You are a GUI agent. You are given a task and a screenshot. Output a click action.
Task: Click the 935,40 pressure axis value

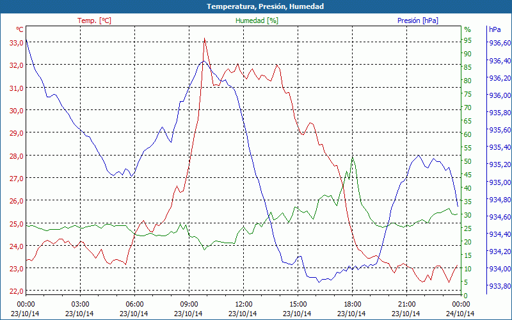[x=499, y=147]
